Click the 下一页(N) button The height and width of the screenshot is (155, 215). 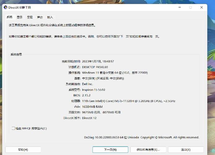(x=110, y=149)
